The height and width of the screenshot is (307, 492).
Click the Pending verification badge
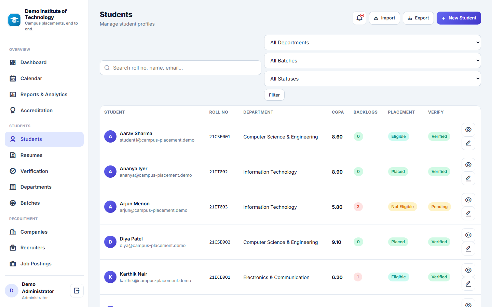click(439, 207)
